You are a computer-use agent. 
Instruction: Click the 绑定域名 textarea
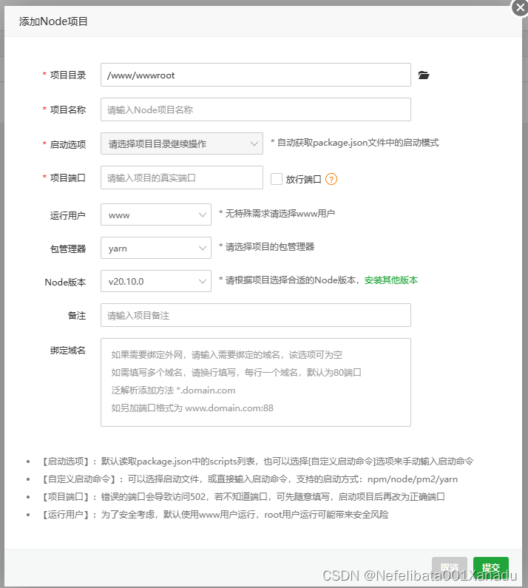point(256,382)
